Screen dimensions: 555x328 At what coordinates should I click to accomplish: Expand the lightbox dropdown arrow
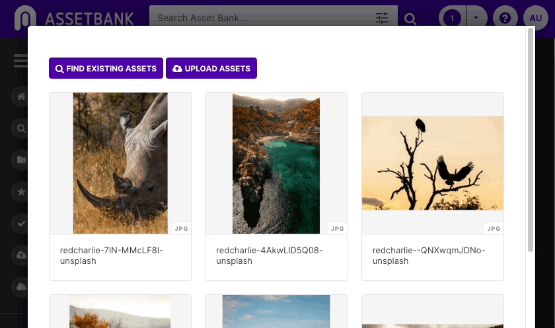(x=476, y=18)
